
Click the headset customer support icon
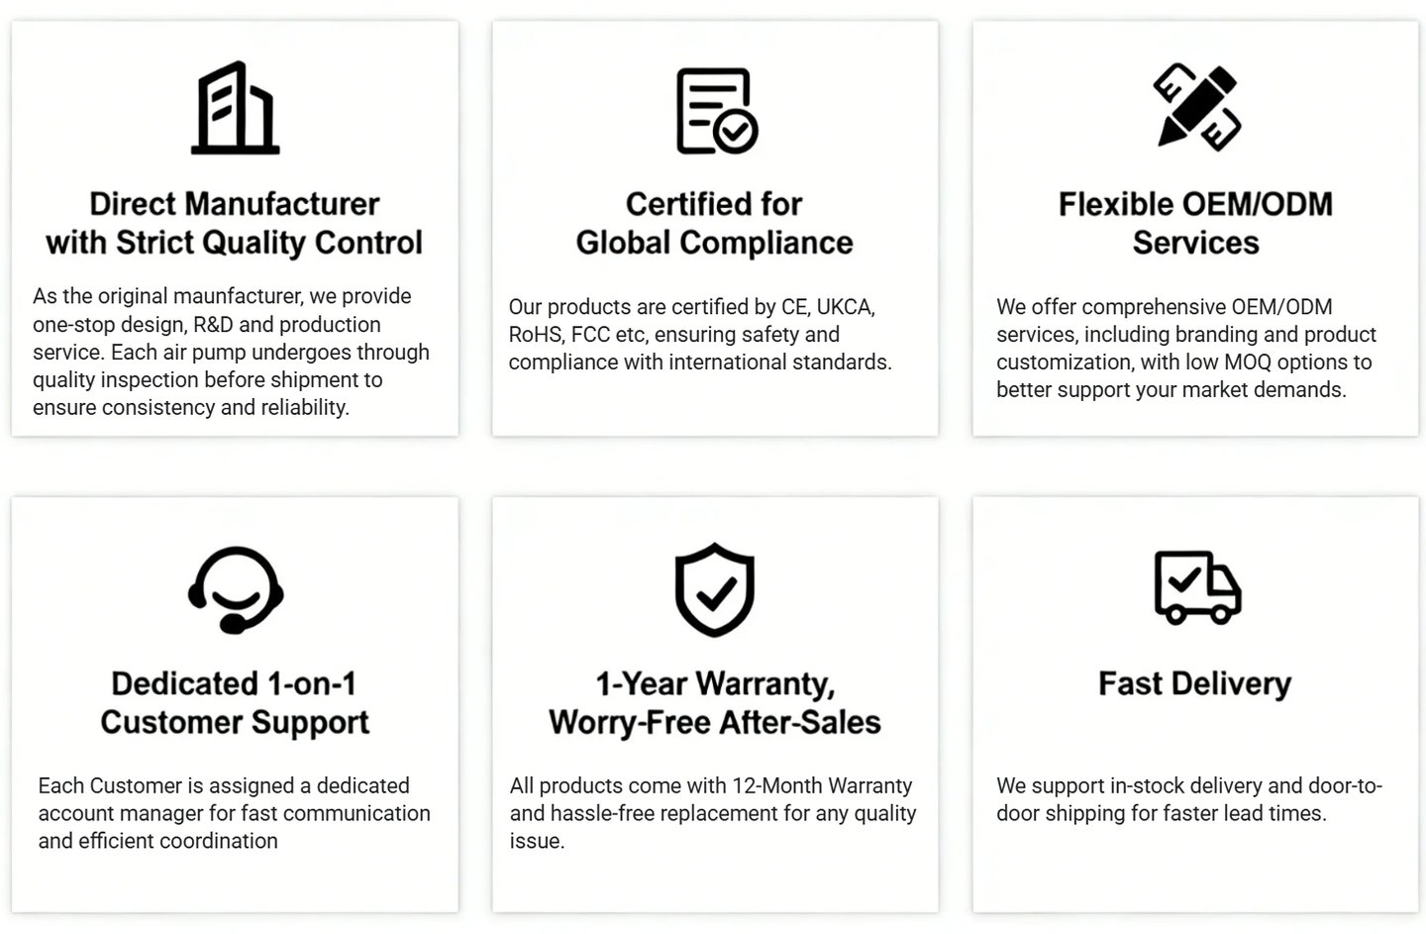[236, 589]
